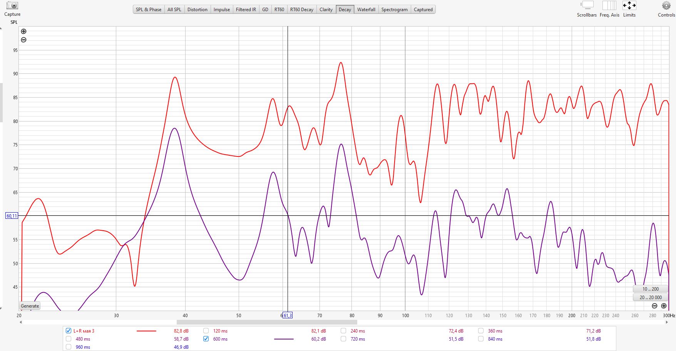
Task: Open the Controls gear icon
Action: tap(666, 5)
